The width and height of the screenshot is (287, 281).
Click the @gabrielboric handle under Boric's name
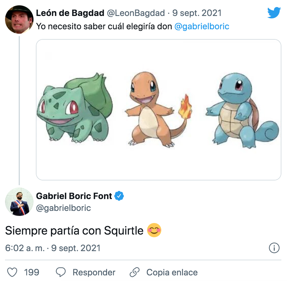pos(63,208)
